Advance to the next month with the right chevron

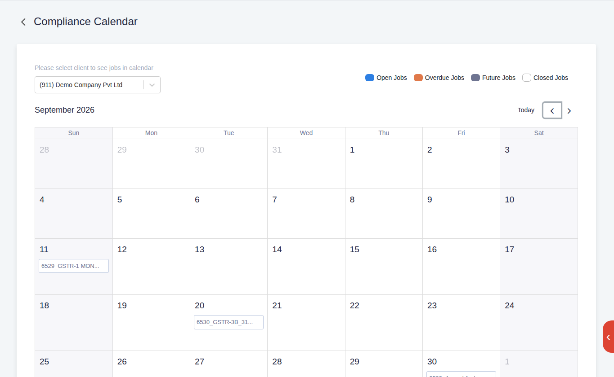click(569, 111)
